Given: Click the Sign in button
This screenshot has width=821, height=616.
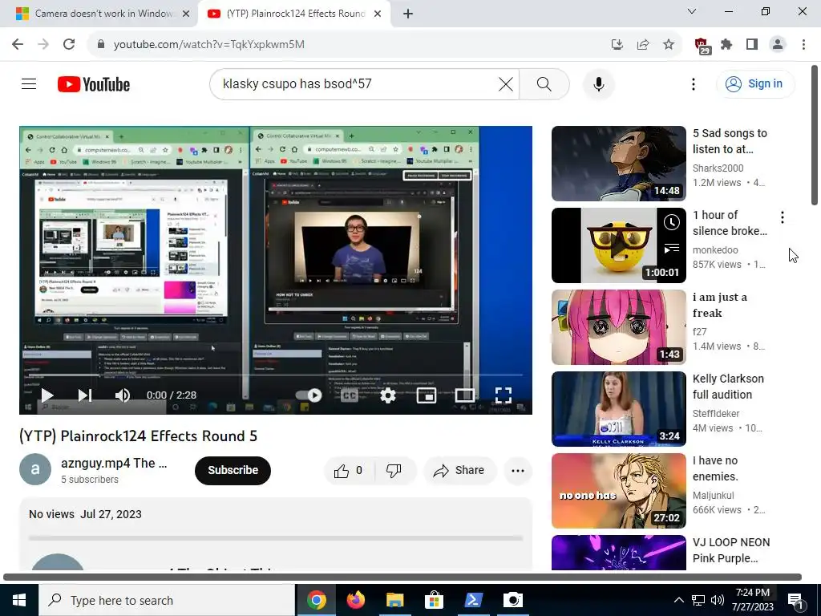Looking at the screenshot, I should pos(755,83).
